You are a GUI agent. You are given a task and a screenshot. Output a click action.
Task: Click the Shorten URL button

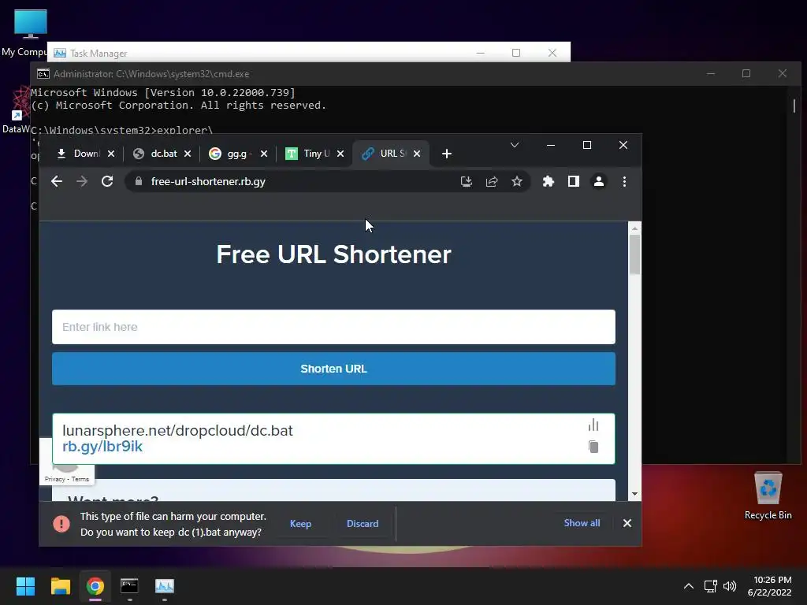coord(333,369)
